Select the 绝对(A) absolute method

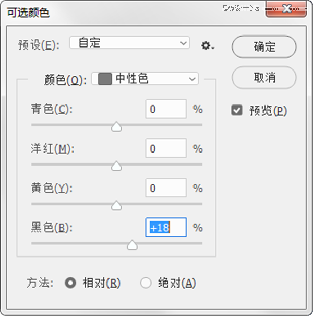coord(146,283)
